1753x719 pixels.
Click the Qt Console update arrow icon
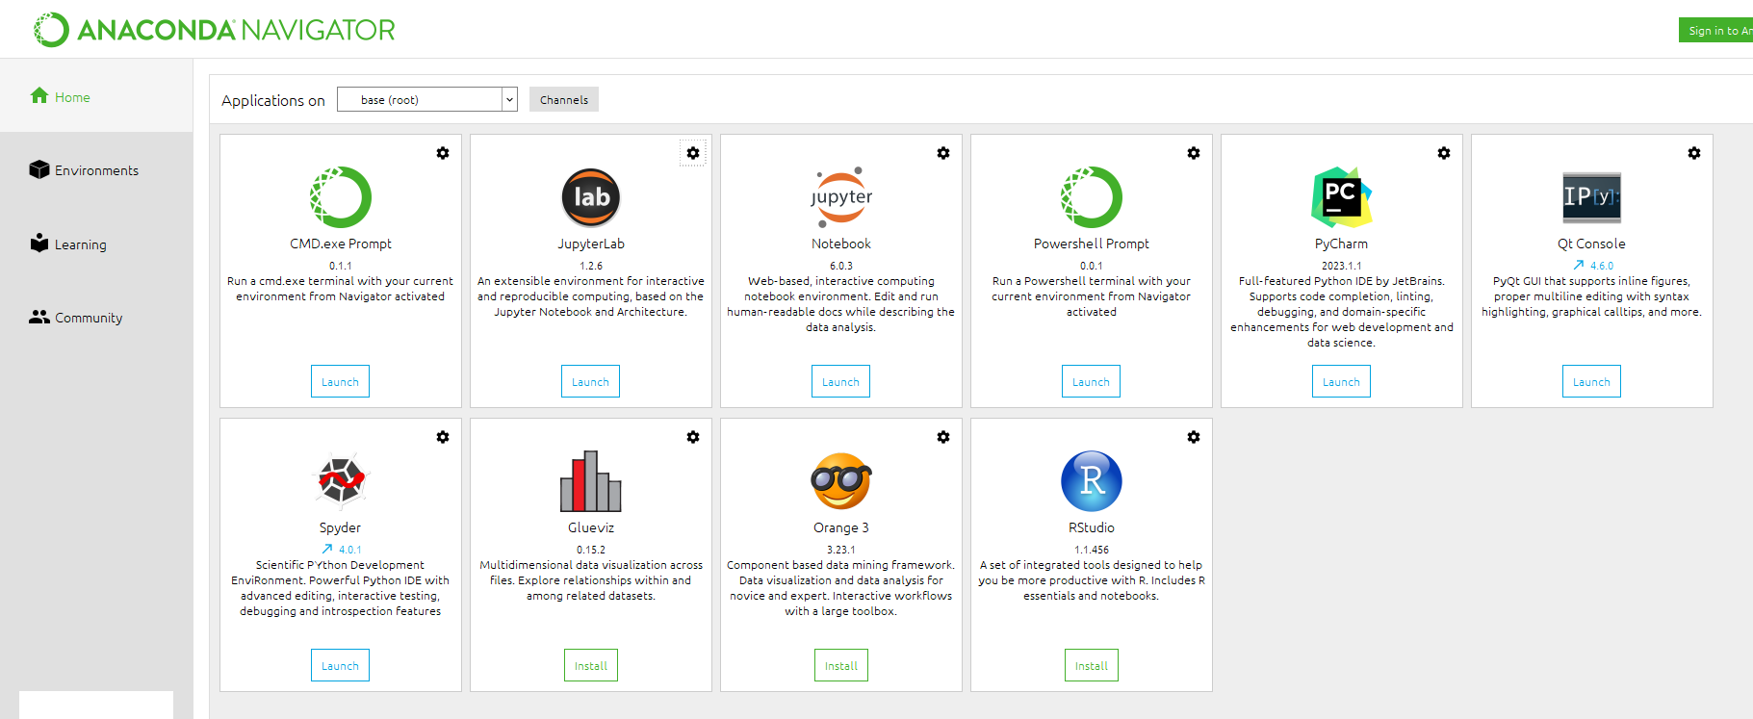pos(1579,265)
